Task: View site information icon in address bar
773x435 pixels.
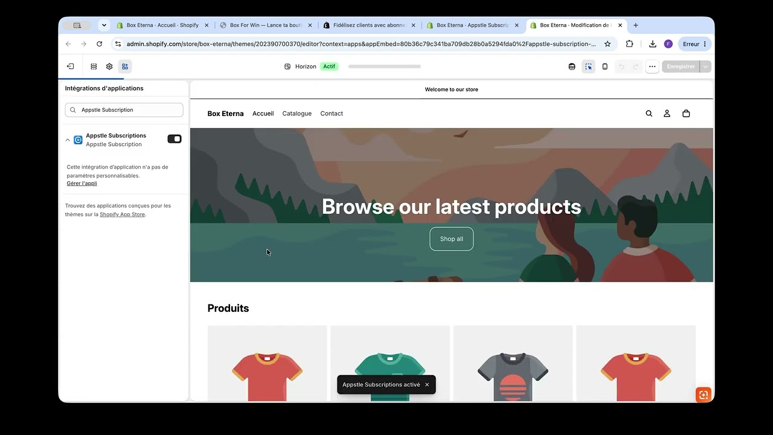Action: pyautogui.click(x=118, y=44)
